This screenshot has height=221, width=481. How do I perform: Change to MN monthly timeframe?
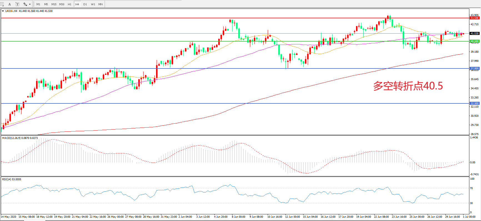point(101,4)
